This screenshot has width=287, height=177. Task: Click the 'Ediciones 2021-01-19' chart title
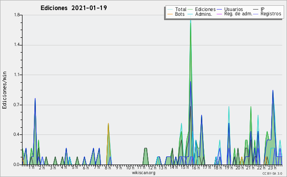(x=74, y=8)
